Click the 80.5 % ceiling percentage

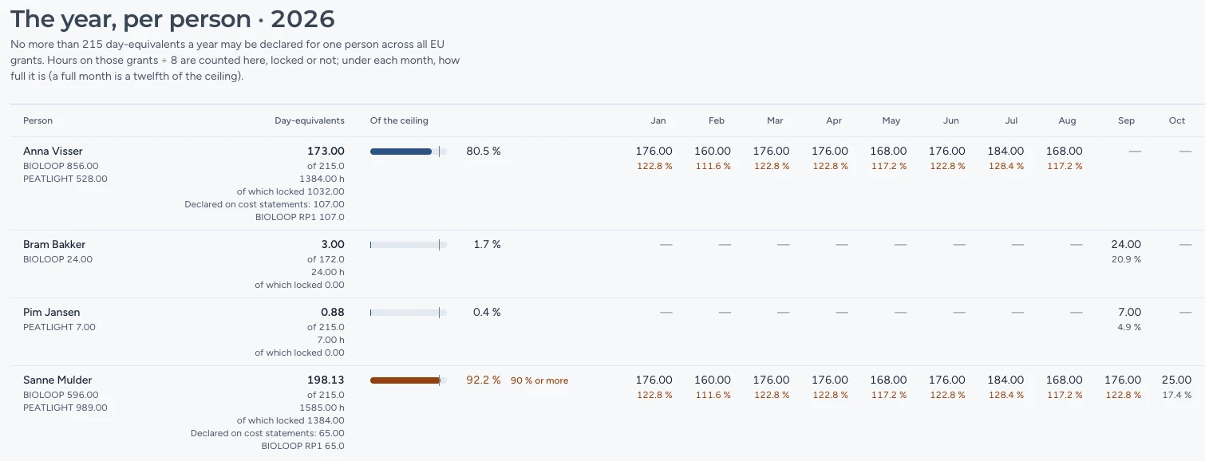point(484,151)
